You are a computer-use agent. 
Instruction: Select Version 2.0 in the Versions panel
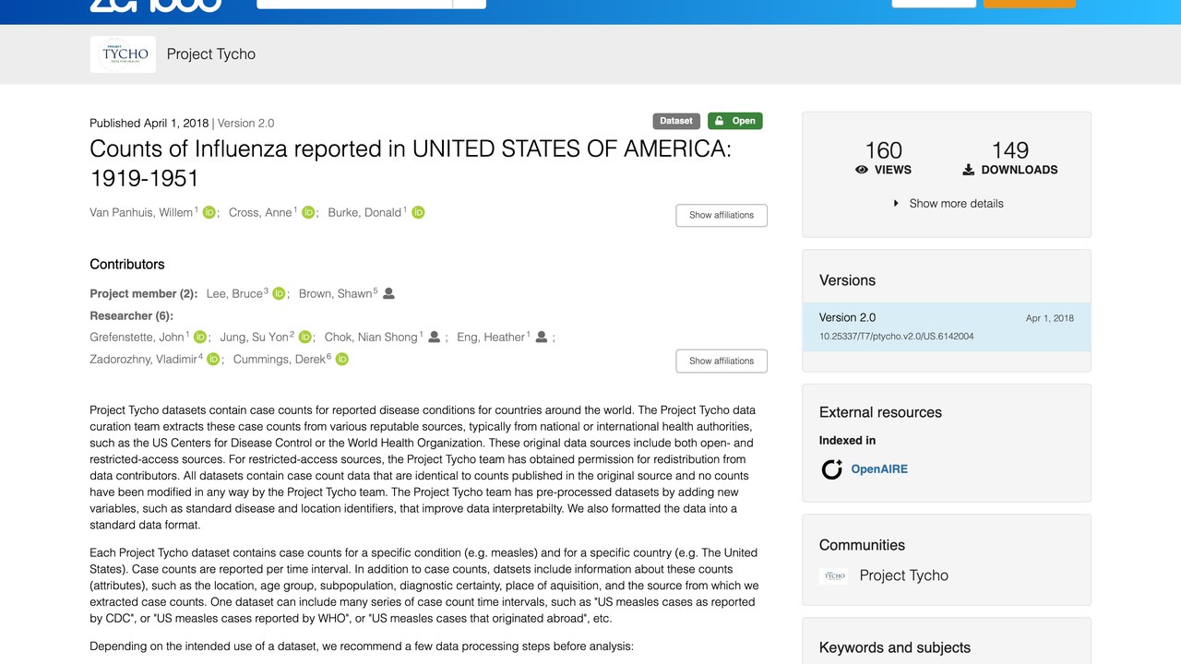click(947, 326)
